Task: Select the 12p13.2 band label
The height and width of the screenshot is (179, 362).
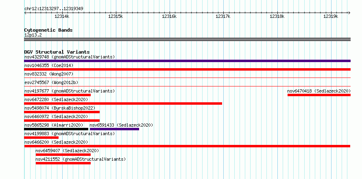Action: (33, 35)
